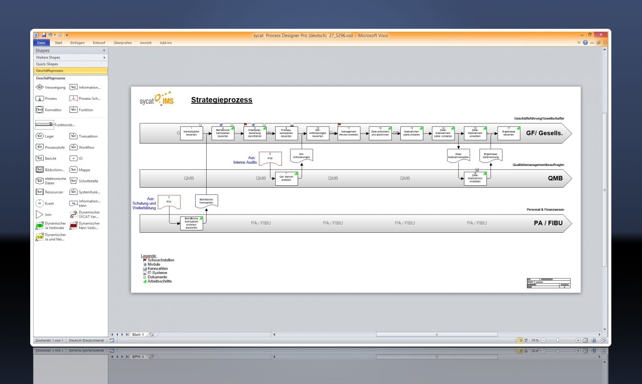Open the Überprüfen ribbon tab

[122, 43]
